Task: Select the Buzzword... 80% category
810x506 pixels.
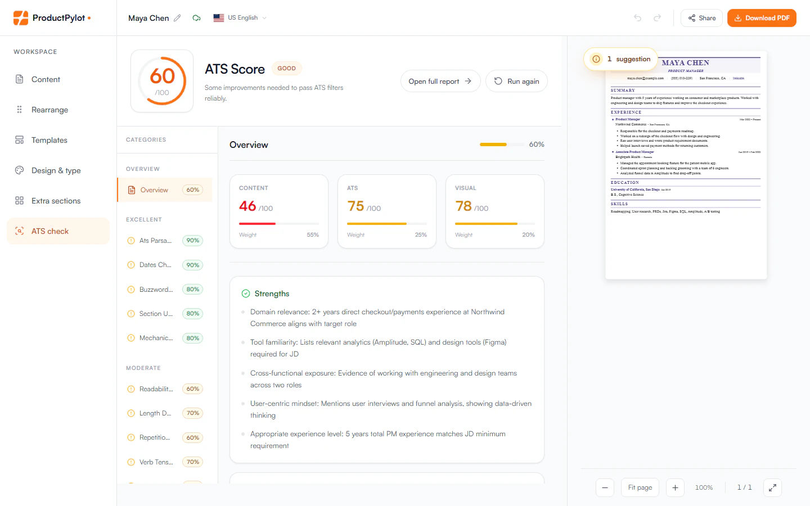Action: [x=165, y=290]
